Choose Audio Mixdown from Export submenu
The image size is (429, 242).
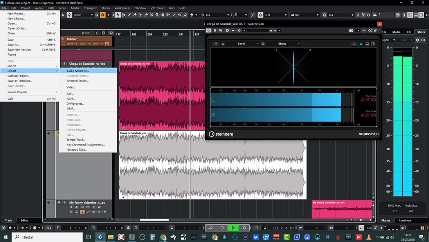pyautogui.click(x=78, y=71)
